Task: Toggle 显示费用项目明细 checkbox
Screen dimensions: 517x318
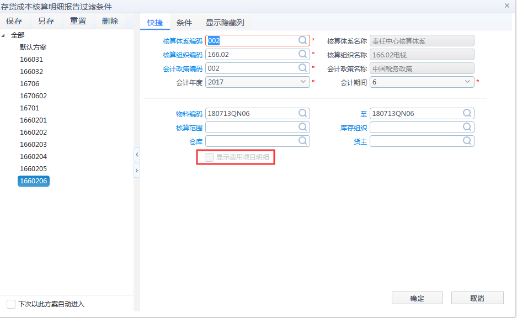Action: point(209,157)
